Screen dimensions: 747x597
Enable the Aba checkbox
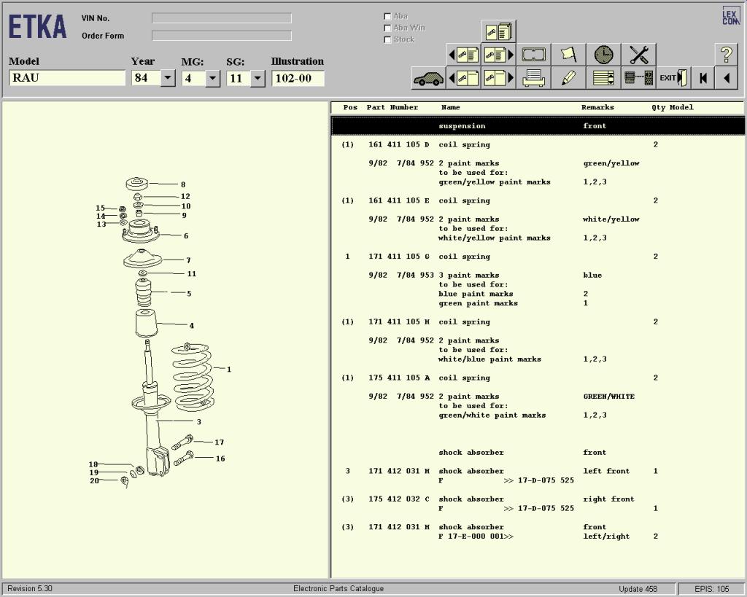click(387, 16)
